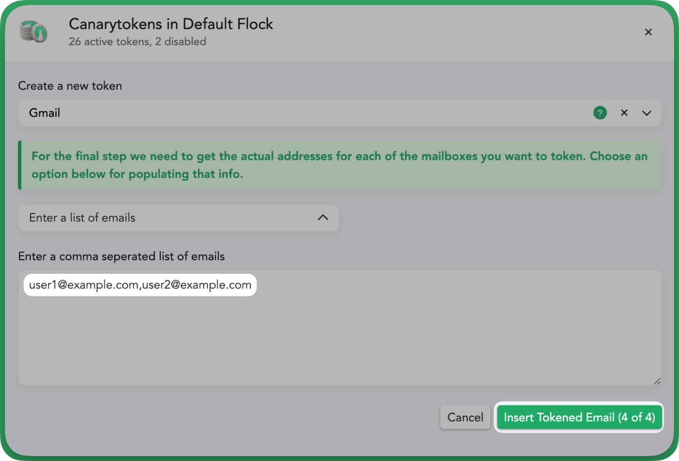Click the Canarytokens in Default Flock title

click(171, 24)
